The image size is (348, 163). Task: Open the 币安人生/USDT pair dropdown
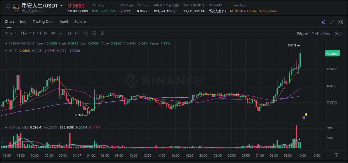[62, 6]
